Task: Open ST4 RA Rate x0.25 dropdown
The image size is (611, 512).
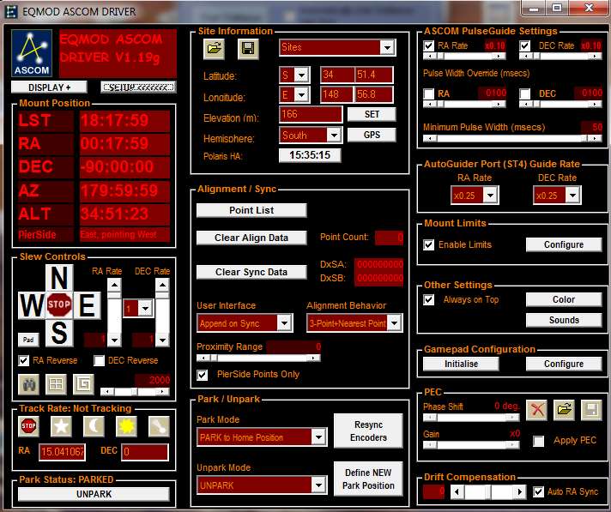Action: click(x=490, y=195)
